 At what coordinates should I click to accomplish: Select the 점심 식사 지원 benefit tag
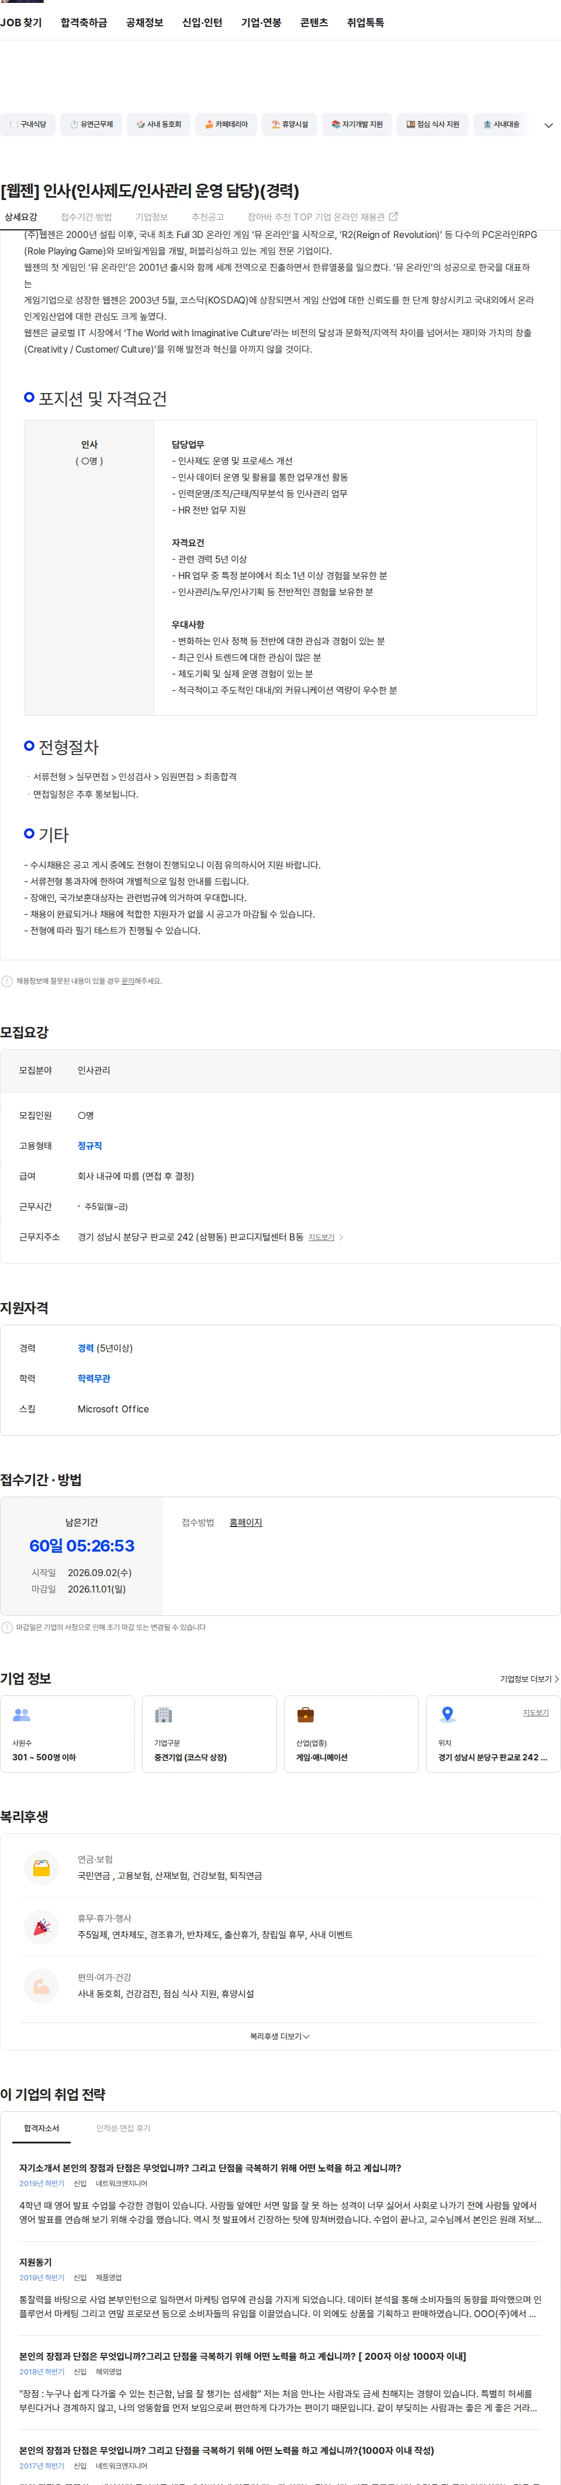[x=433, y=125]
